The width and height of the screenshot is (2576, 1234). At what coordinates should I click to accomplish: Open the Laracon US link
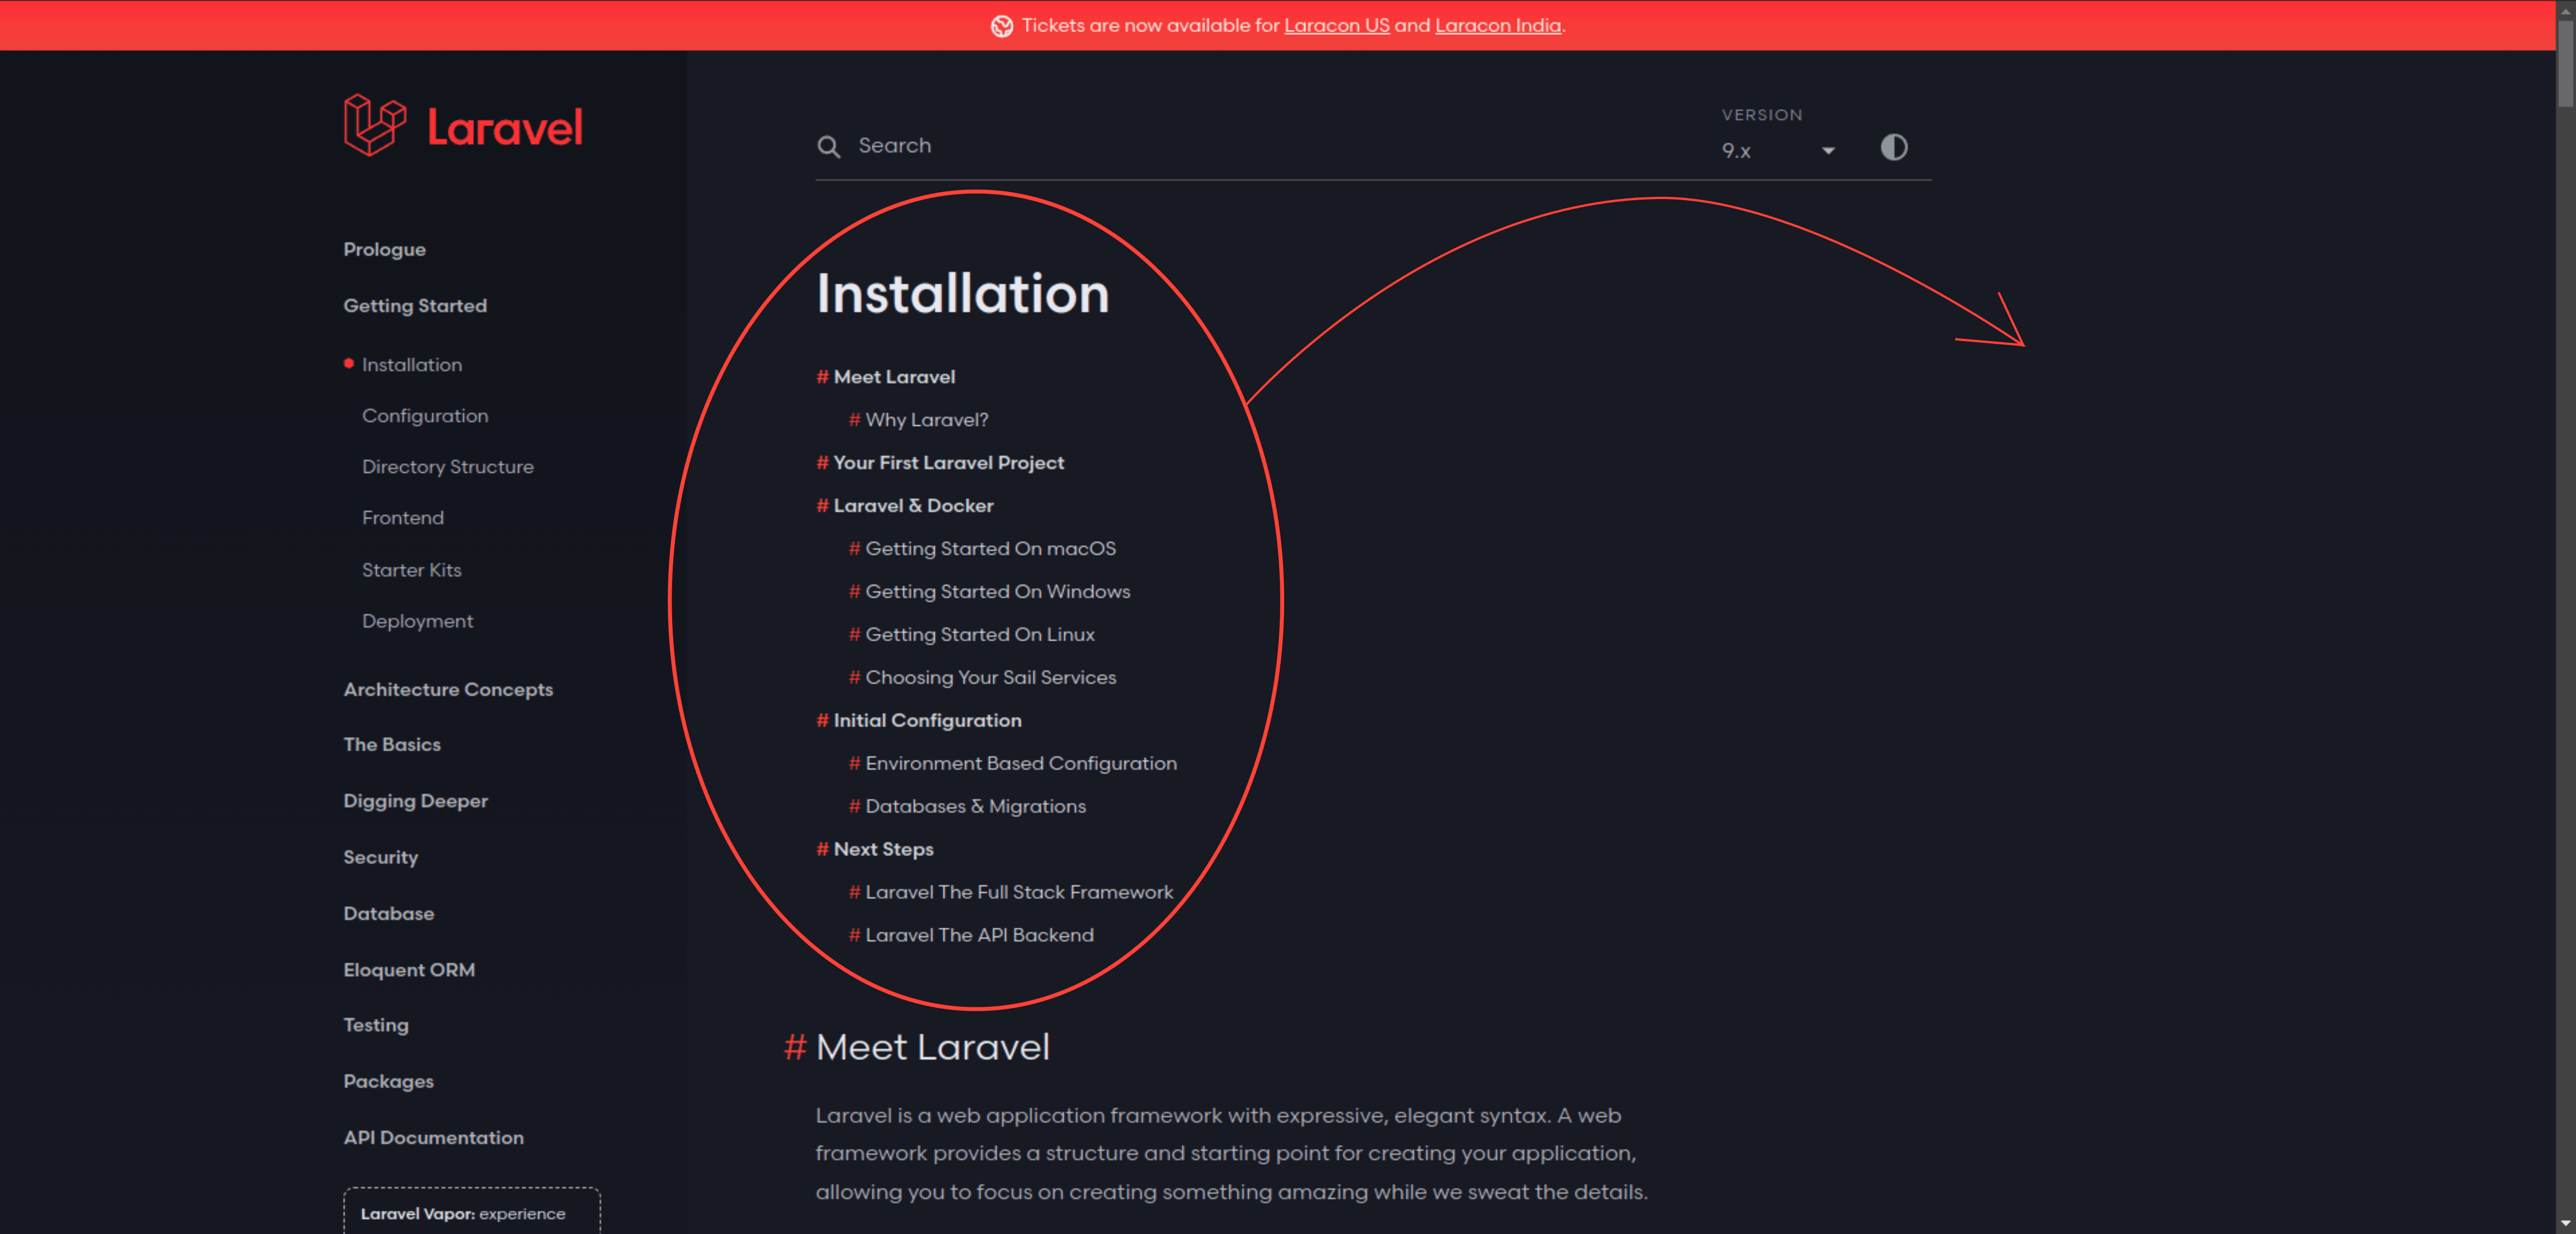tap(1336, 25)
